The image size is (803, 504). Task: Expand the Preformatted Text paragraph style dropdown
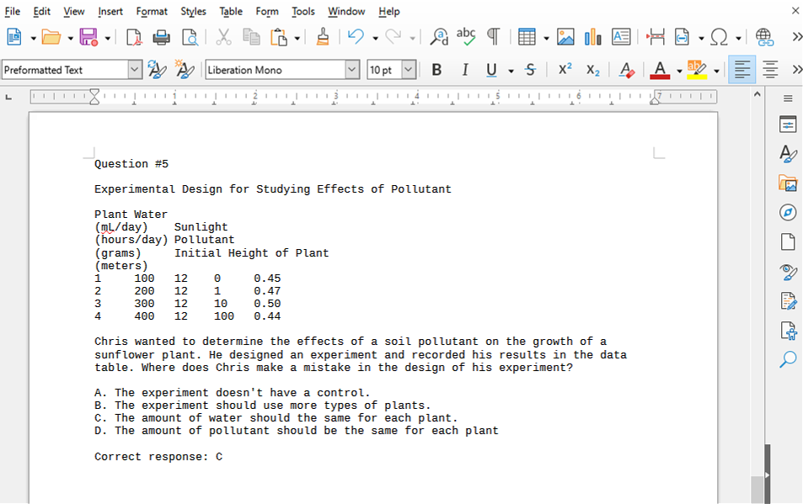point(135,70)
